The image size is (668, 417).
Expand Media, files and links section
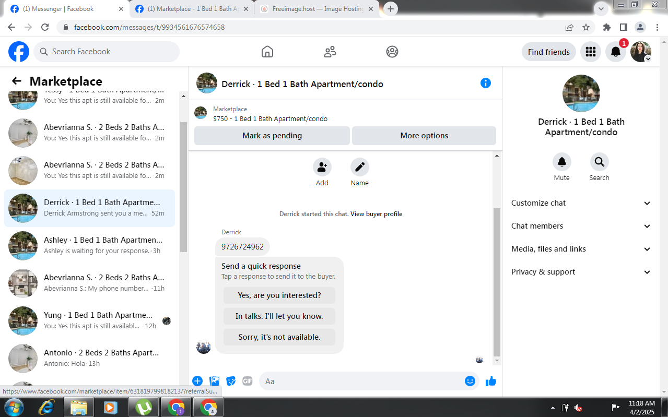(x=581, y=249)
